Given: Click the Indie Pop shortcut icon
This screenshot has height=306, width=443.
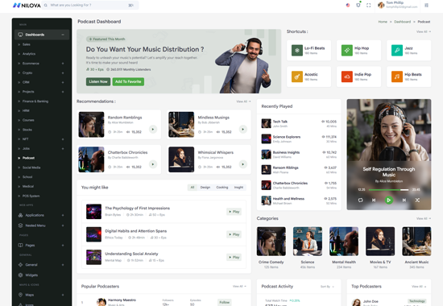Looking at the screenshot, I should (x=347, y=76).
